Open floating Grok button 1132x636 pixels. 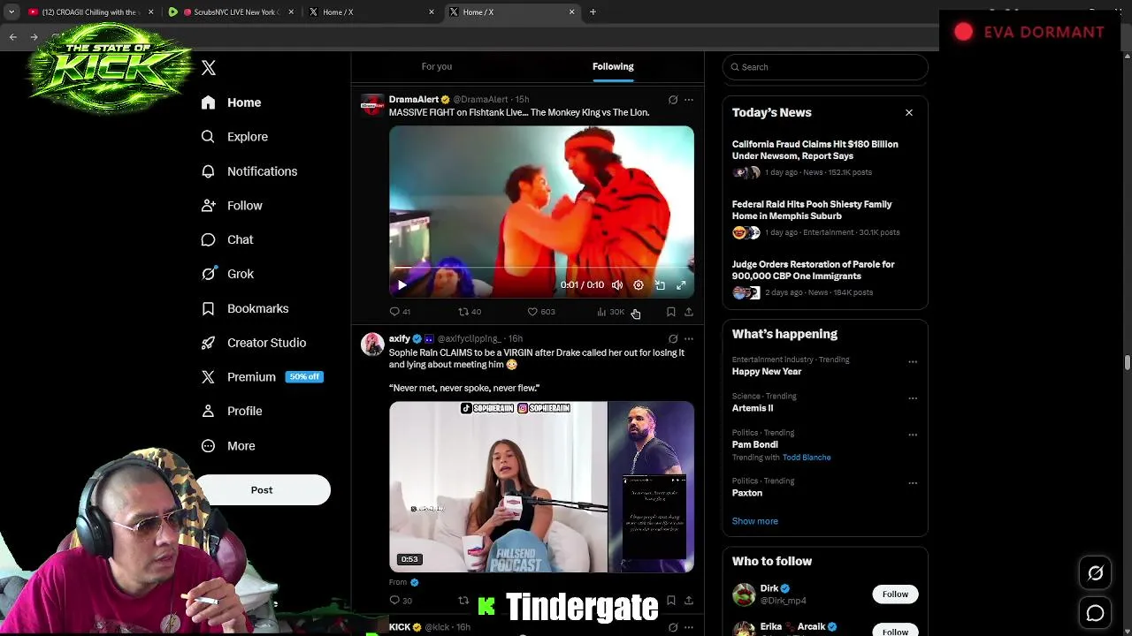[1096, 573]
